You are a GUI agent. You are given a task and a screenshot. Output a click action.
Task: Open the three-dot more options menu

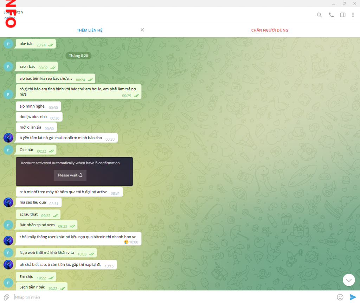coord(353,15)
